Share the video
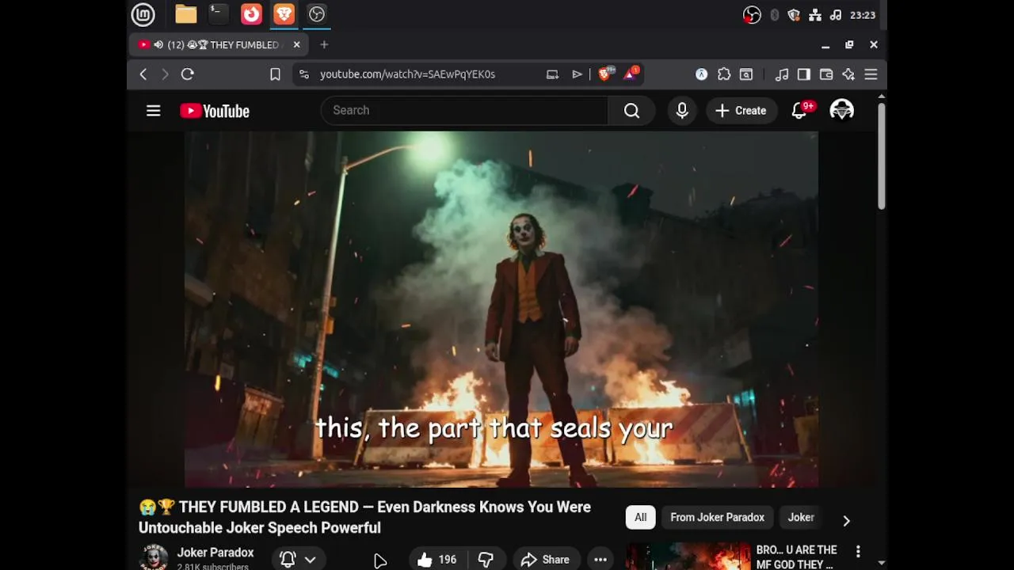Screen dimensions: 1014x570 [545, 560]
